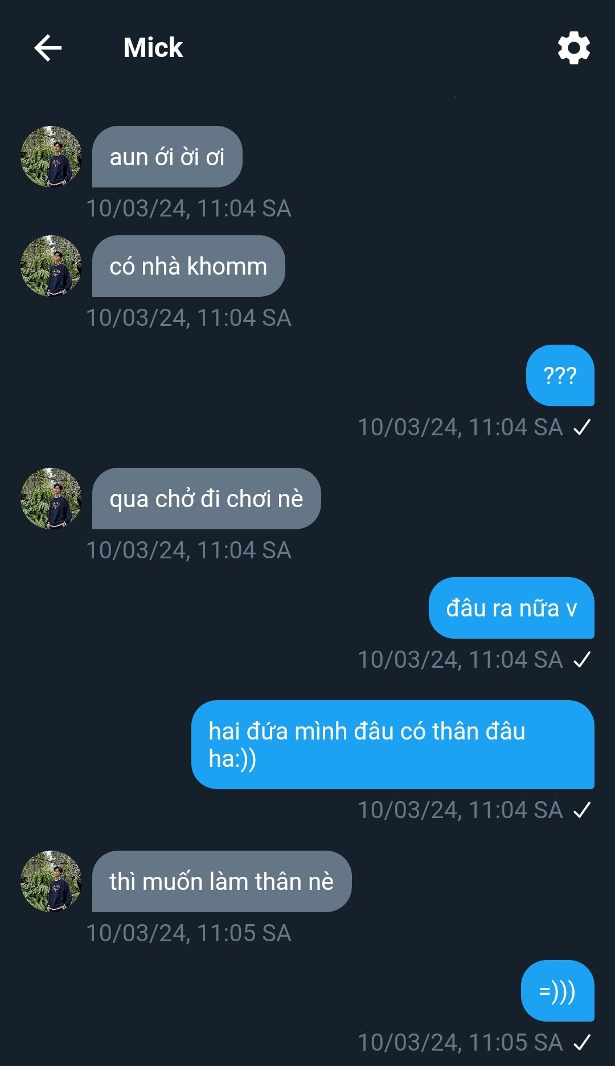The height and width of the screenshot is (1066, 615).
Task: Tap the "=)))" sent message bubble
Action: [x=557, y=991]
